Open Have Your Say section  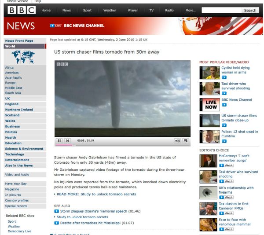click(25, 184)
